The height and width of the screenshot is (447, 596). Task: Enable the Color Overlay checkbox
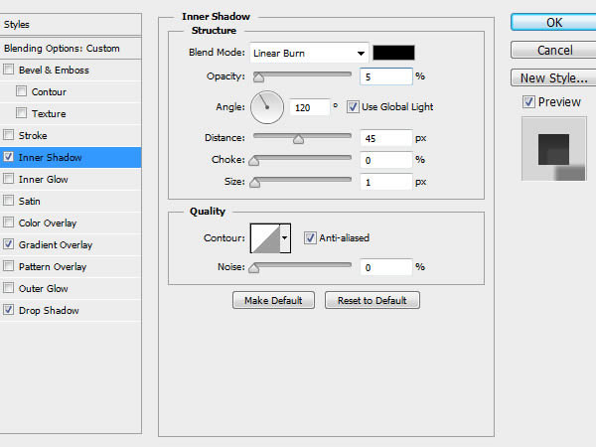pos(8,223)
